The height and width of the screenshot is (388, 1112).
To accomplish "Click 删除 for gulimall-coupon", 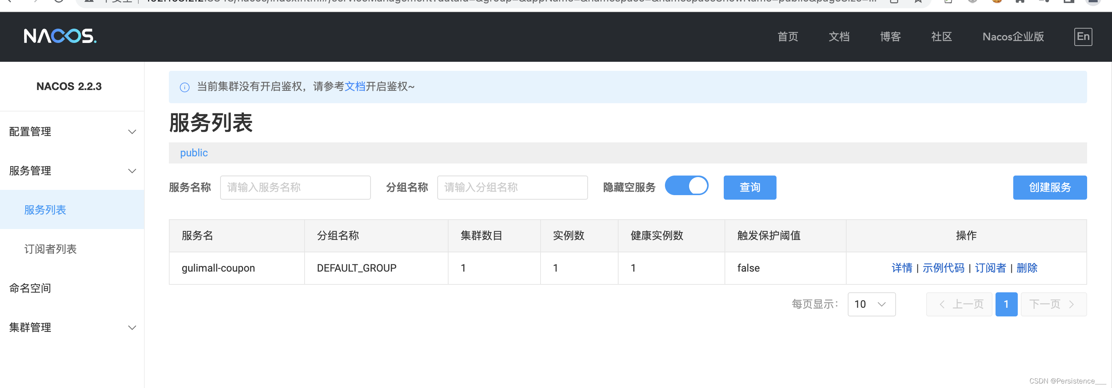I will point(1026,268).
